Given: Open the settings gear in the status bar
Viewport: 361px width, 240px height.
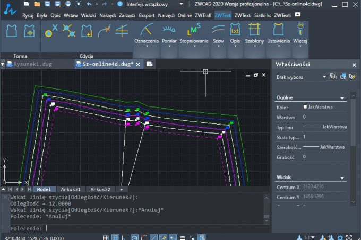Looking at the screenshot, I should [340, 237].
